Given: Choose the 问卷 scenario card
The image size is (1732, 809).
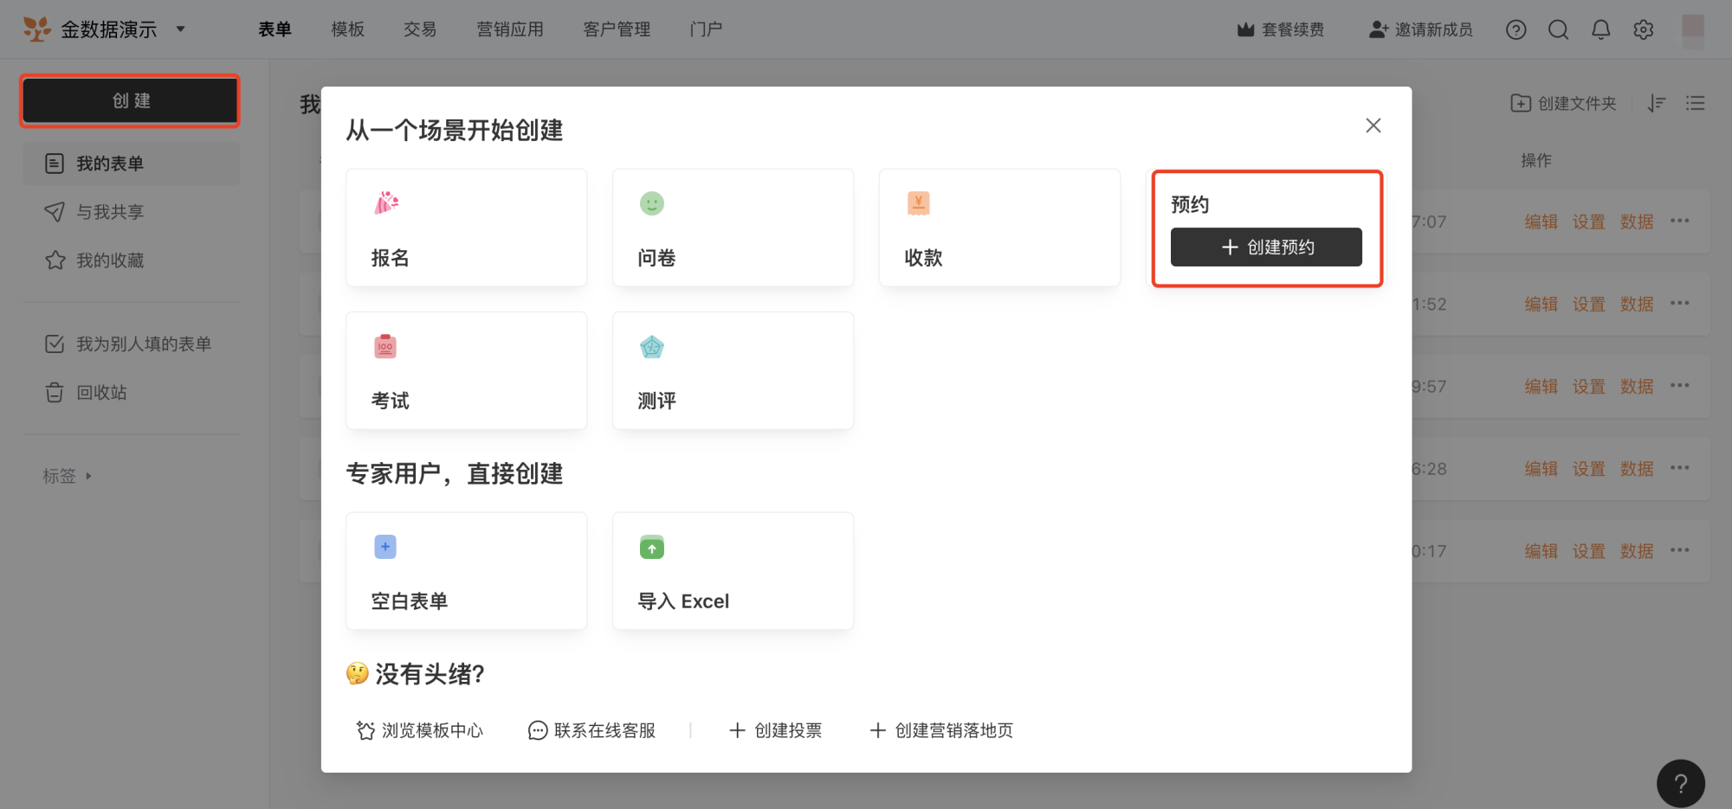Looking at the screenshot, I should point(734,228).
